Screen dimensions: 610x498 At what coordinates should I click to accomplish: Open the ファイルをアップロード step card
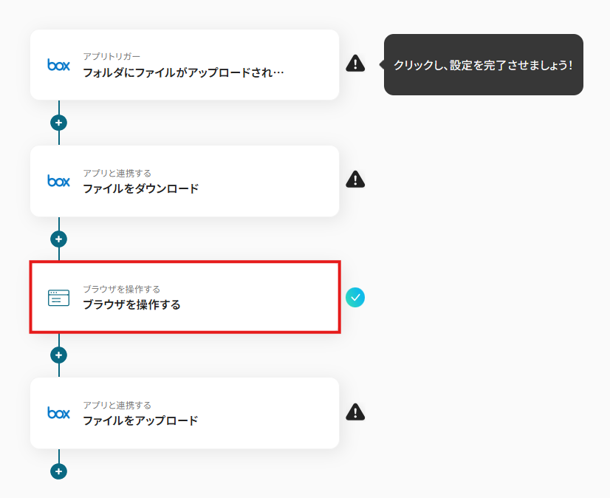click(185, 413)
